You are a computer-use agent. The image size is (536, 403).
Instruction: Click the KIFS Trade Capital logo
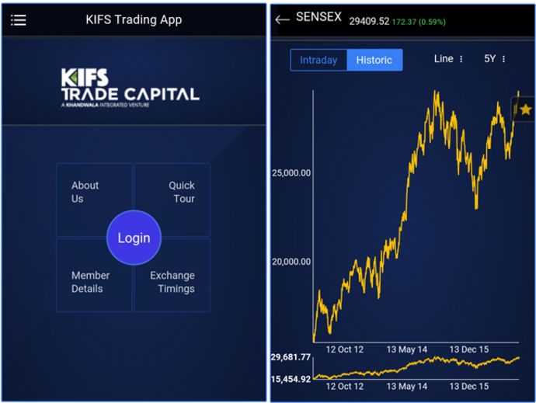[130, 89]
